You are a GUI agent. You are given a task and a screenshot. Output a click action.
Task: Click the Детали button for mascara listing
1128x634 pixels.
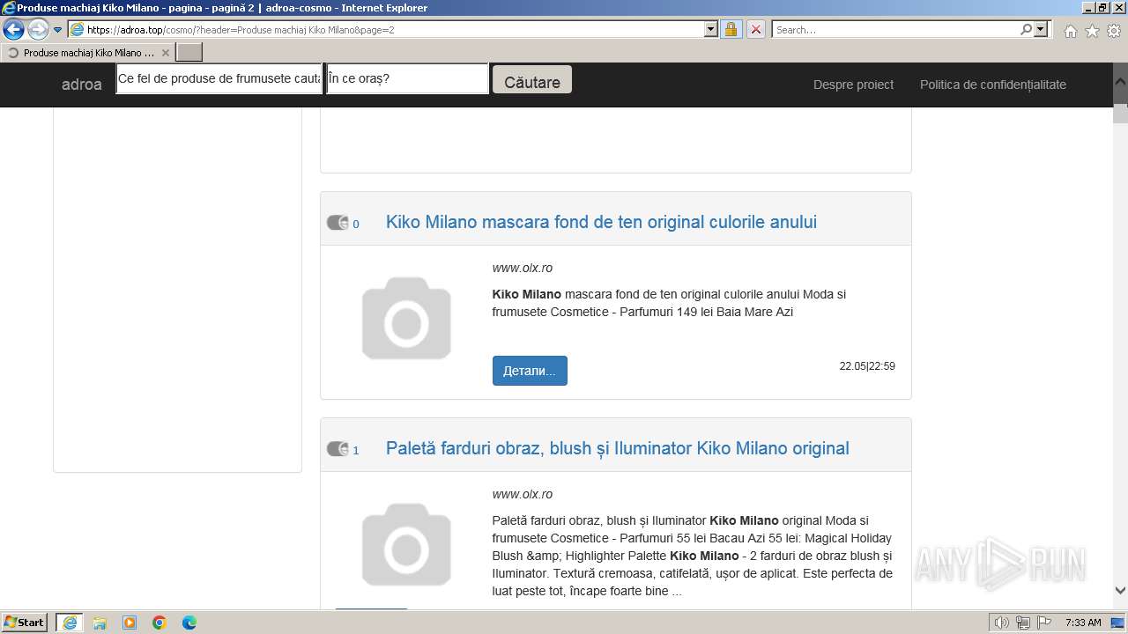pyautogui.click(x=530, y=371)
